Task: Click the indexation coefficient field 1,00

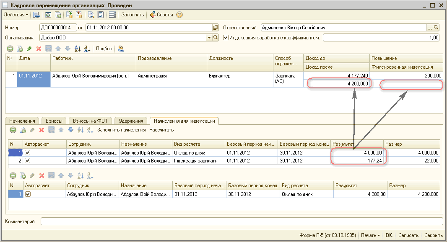Action: [x=381, y=38]
